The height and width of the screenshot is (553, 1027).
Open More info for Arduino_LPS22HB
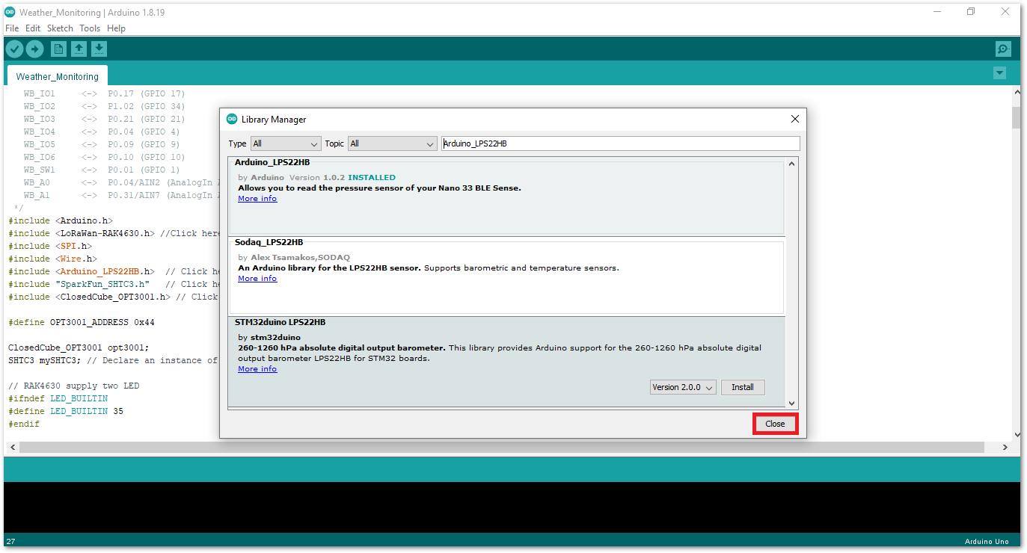[x=257, y=199]
